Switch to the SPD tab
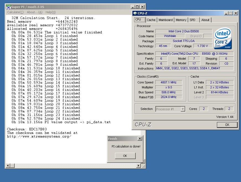This screenshot has height=182, width=241. (193, 20)
